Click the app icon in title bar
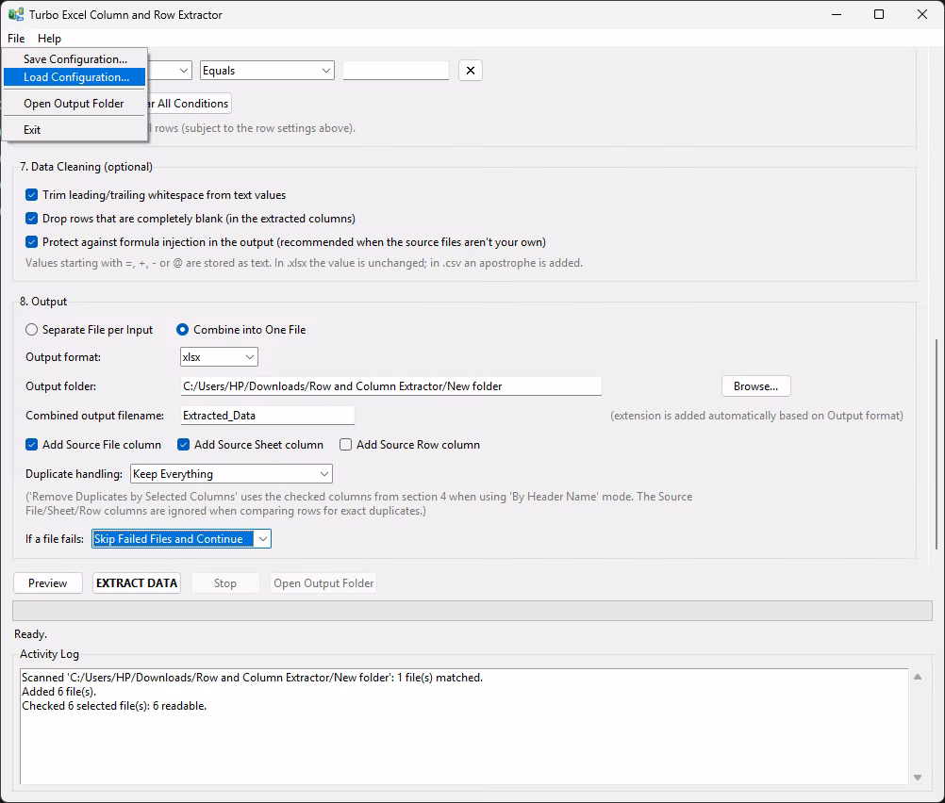Screen dimensions: 945x803 click(16, 14)
